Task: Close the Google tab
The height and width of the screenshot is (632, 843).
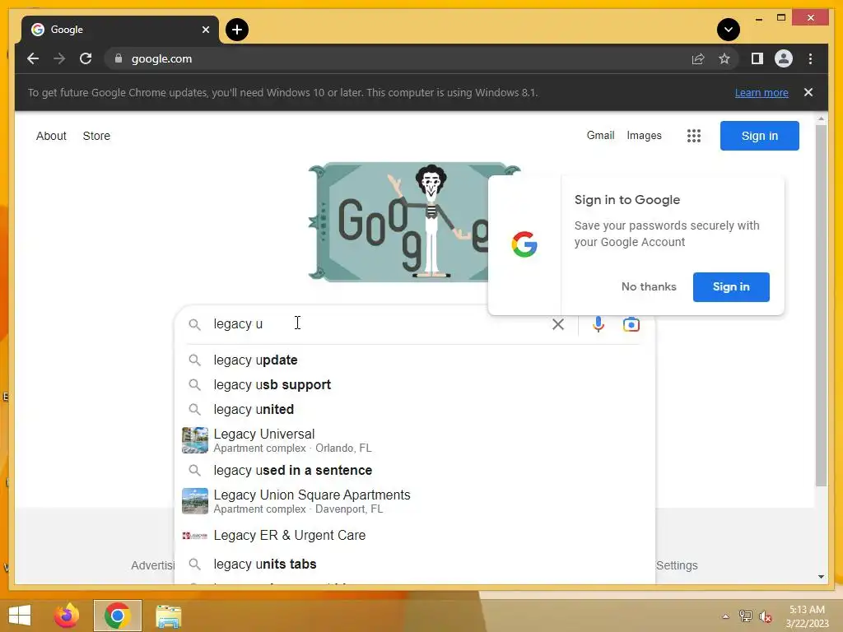Action: tap(205, 30)
